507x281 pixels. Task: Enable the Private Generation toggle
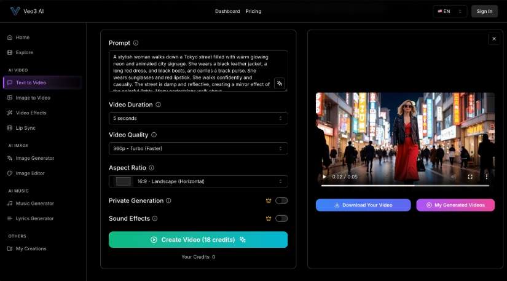[281, 200]
